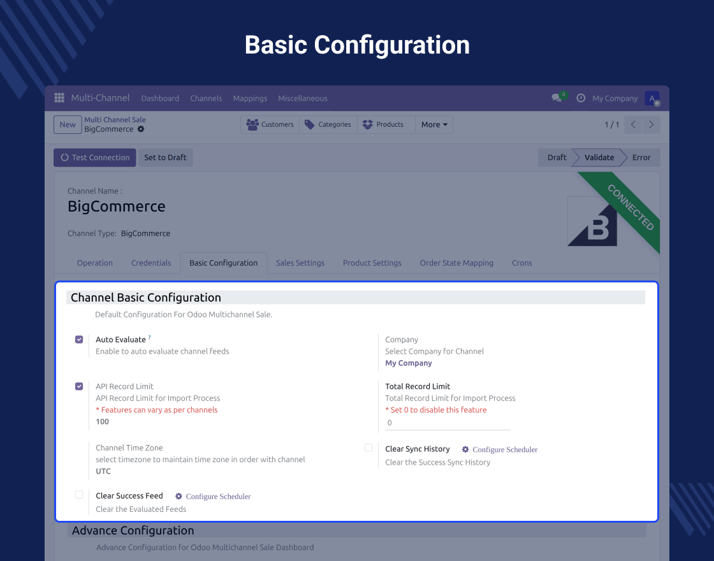Screen dimensions: 714x561
Task: Switch to the Crons tab
Action: coord(522,263)
